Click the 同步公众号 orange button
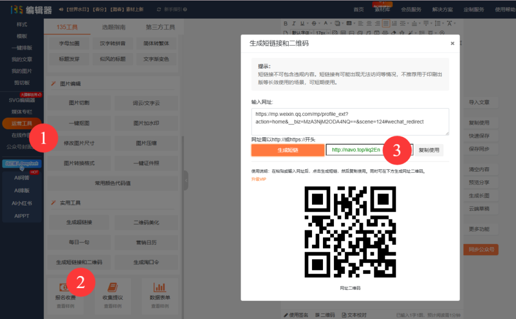 point(481,249)
